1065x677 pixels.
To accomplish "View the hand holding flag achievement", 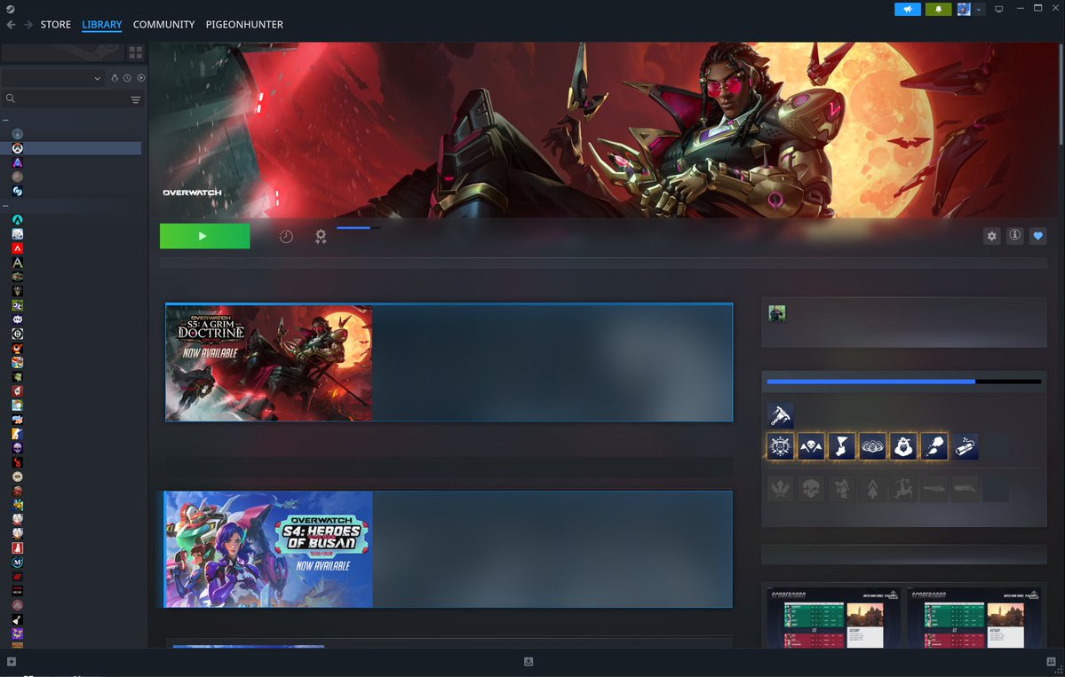I will coord(841,446).
